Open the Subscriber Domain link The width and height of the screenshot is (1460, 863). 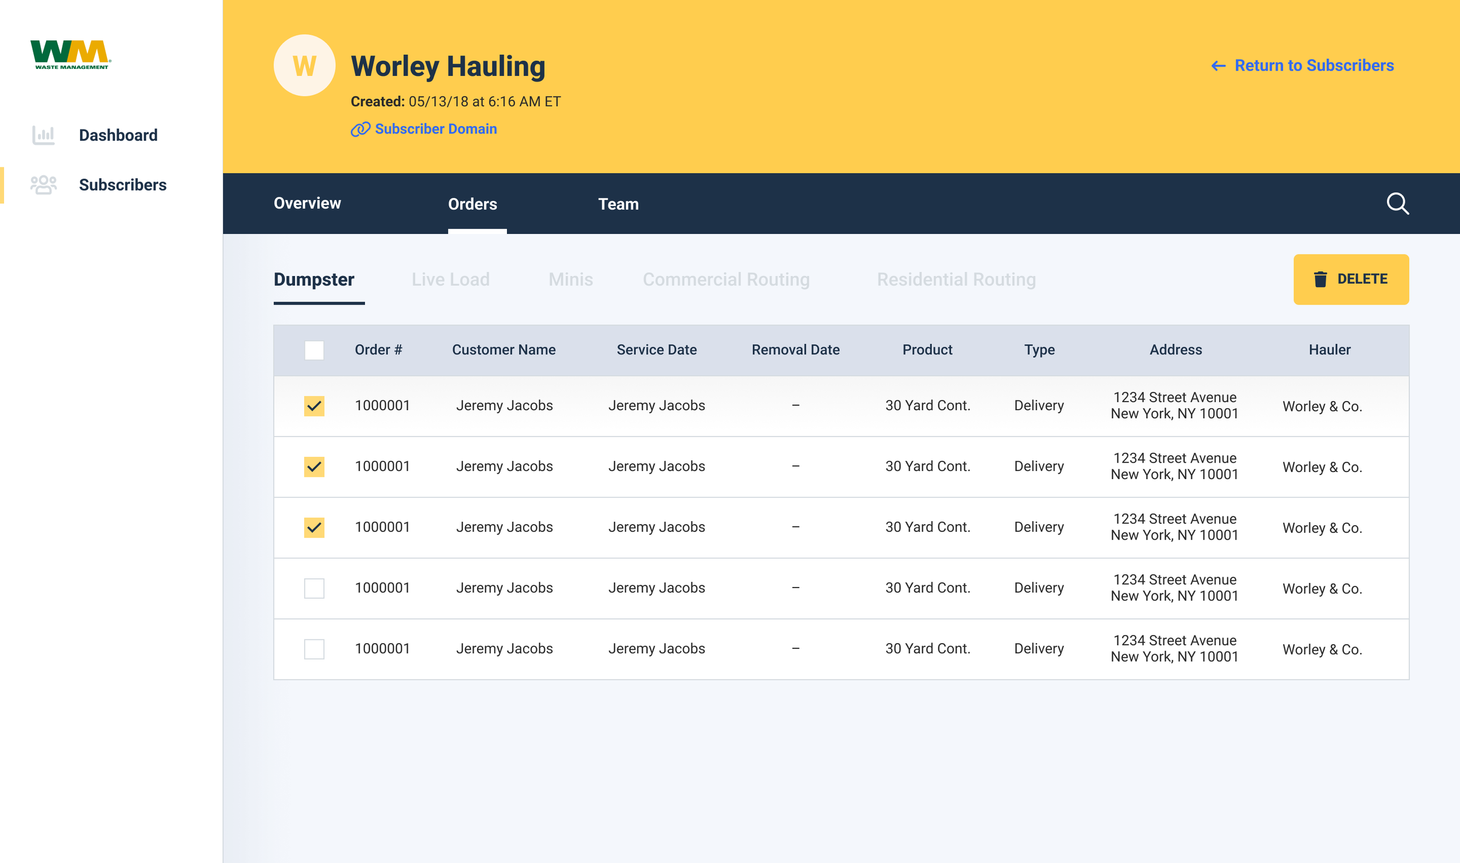coord(436,129)
